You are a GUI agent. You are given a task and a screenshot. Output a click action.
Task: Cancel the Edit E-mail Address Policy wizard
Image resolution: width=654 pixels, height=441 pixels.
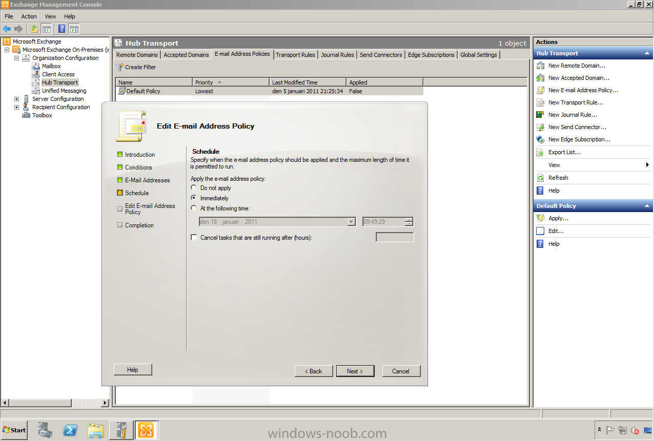[401, 371]
